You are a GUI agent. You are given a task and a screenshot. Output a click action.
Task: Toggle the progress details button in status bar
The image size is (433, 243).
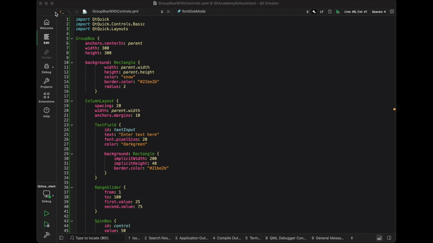(379, 238)
